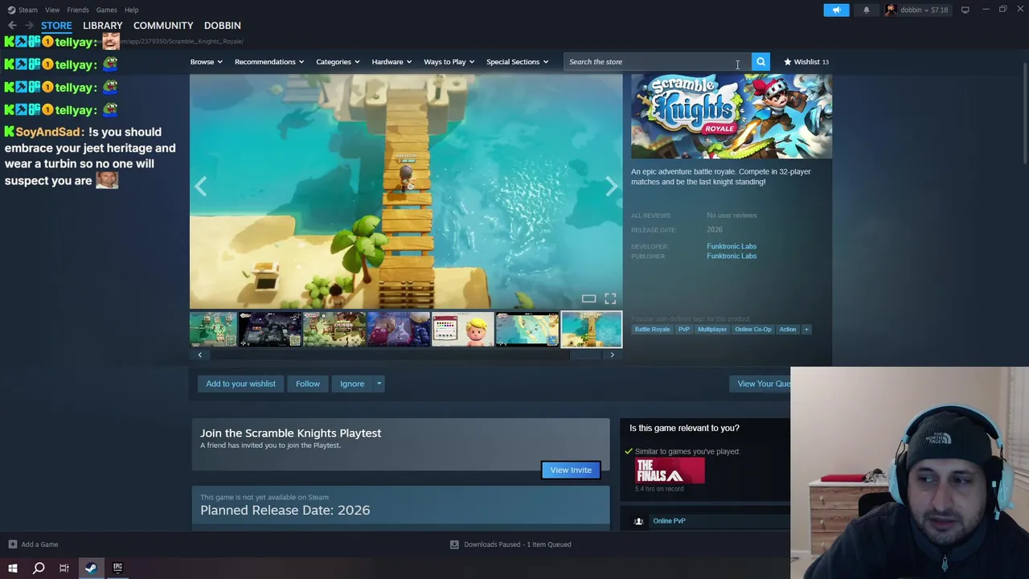Screen dimensions: 1029x579
Task: Open the Help menu
Action: (131, 10)
